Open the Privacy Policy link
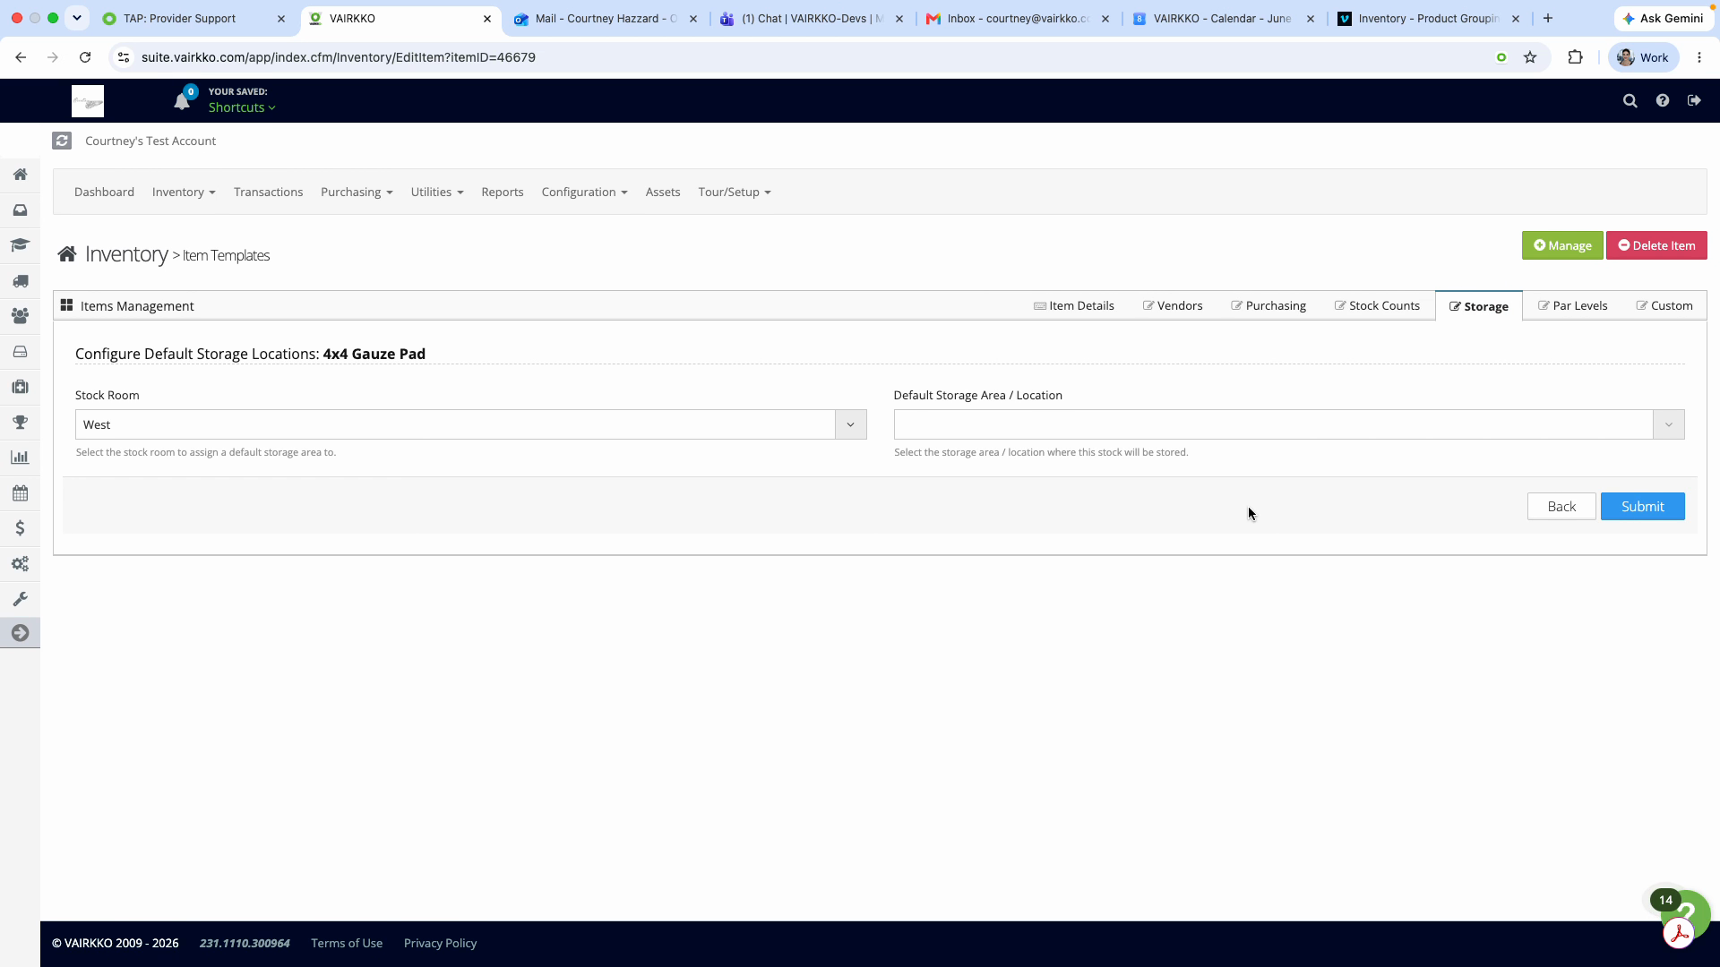Image resolution: width=1720 pixels, height=967 pixels. [440, 943]
